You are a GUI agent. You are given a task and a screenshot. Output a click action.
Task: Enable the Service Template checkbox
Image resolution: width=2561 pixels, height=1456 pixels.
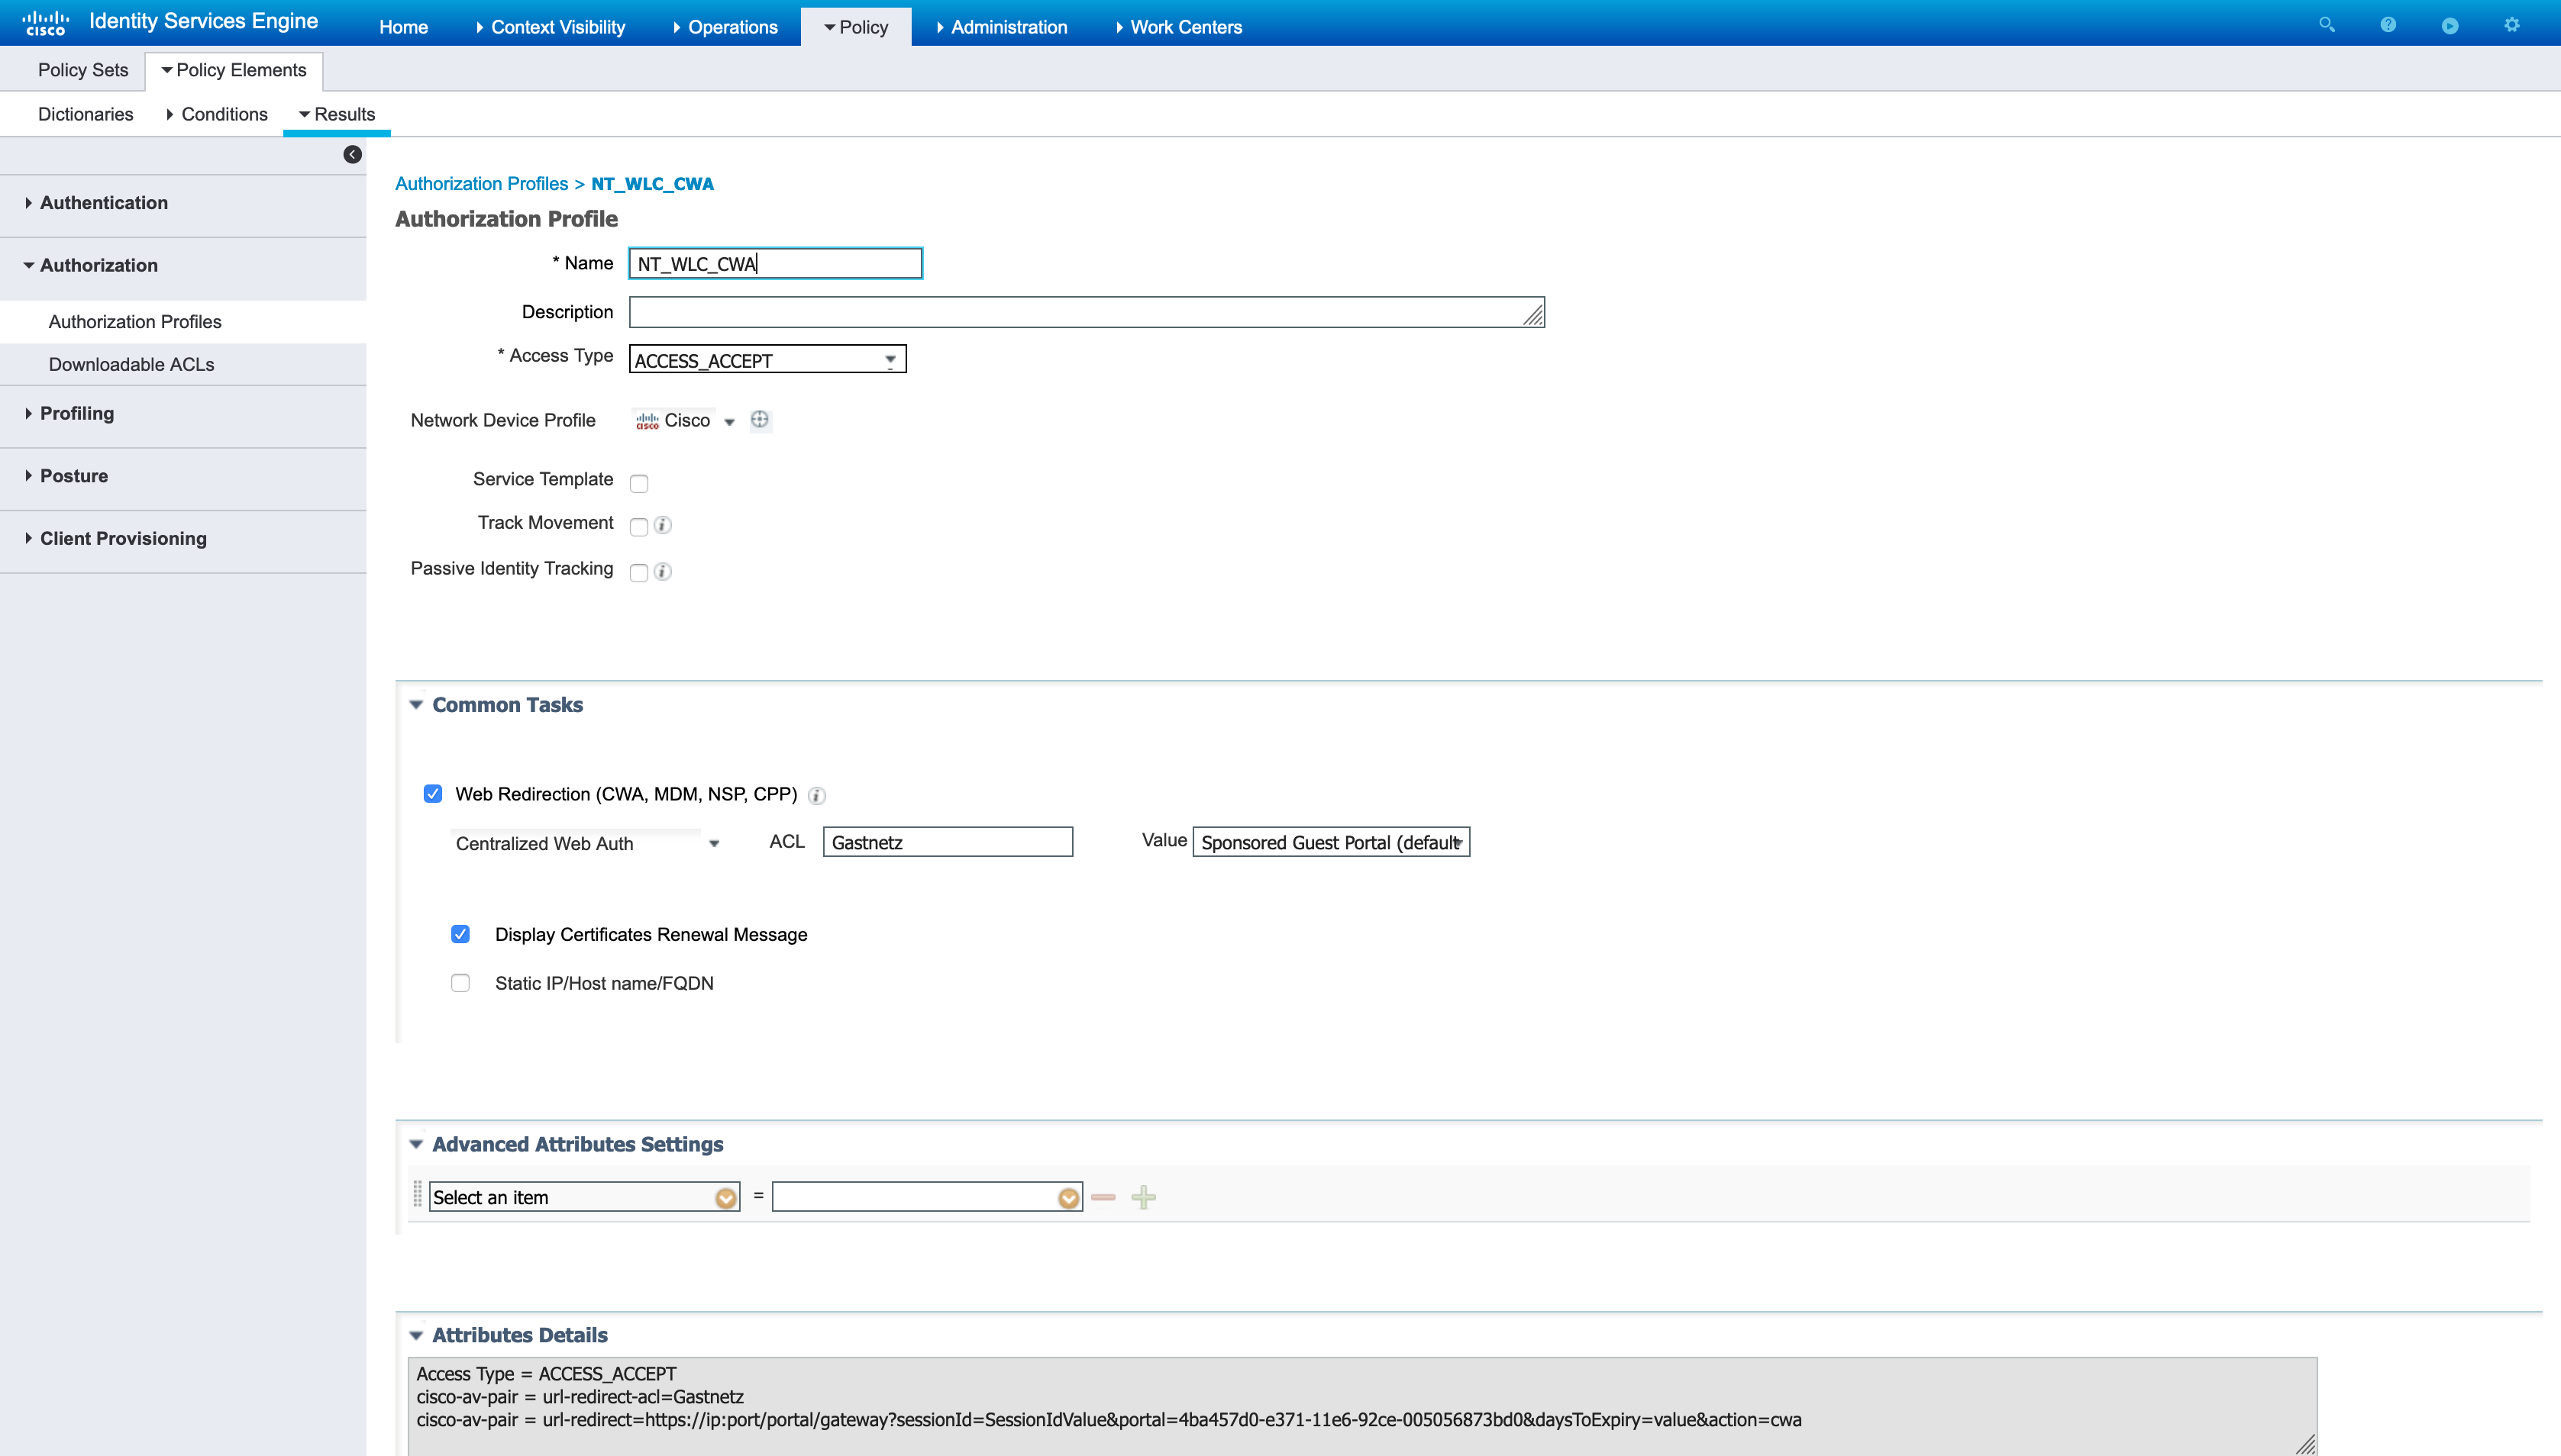[x=639, y=484]
